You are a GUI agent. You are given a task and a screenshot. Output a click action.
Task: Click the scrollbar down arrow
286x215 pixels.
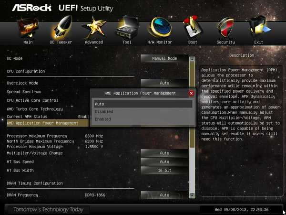[x=192, y=195]
